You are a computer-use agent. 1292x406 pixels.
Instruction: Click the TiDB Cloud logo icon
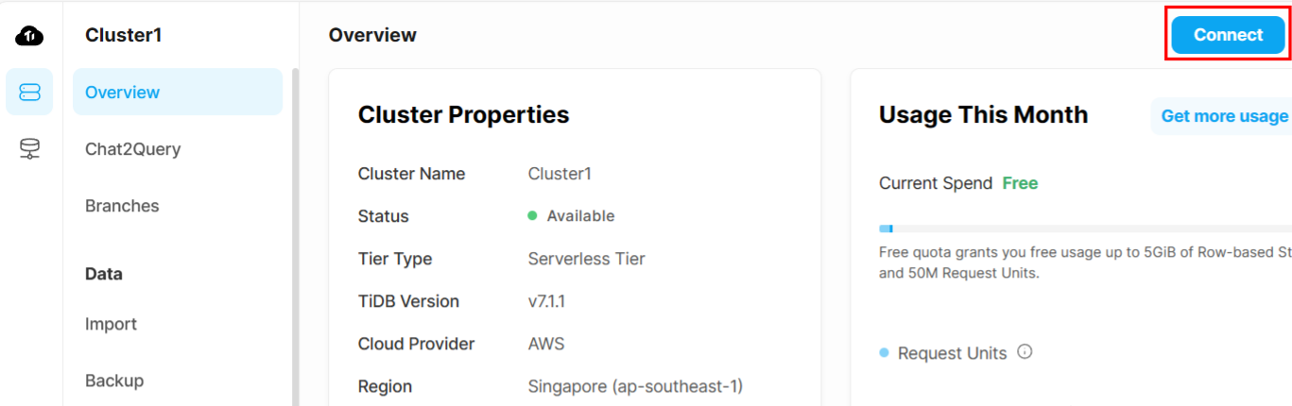(29, 36)
